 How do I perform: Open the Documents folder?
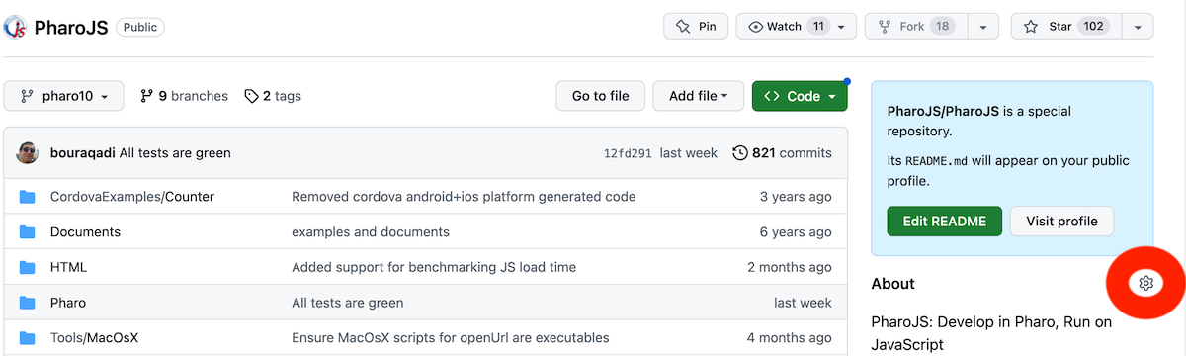(85, 232)
